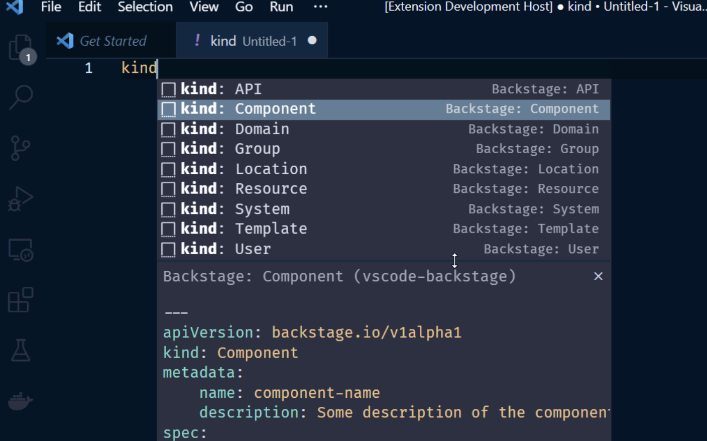Click the snippet icon beside kind: API
The image size is (707, 441).
click(x=168, y=89)
